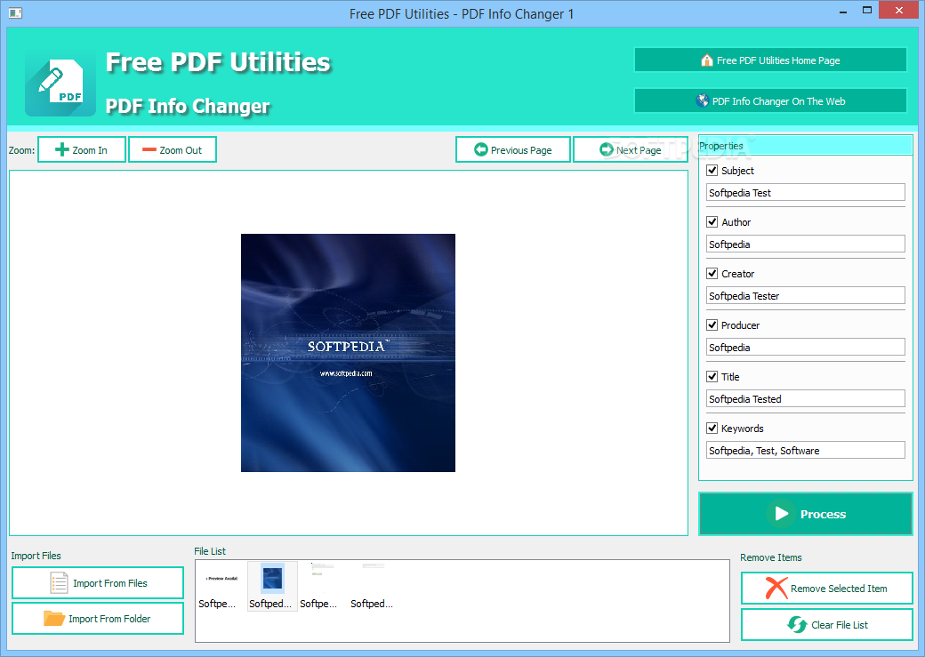
Task: Click the Subject field with Softpedia Test
Action: (805, 192)
